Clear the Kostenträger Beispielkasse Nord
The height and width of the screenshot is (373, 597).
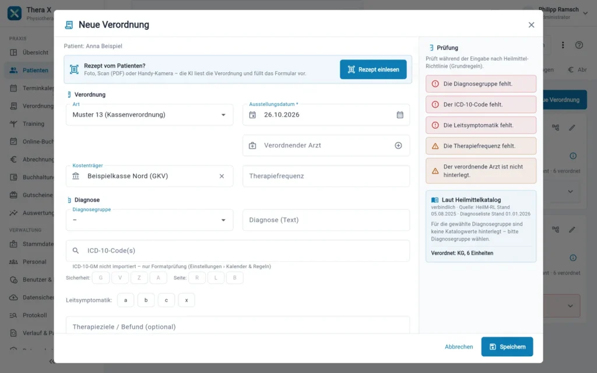[222, 176]
